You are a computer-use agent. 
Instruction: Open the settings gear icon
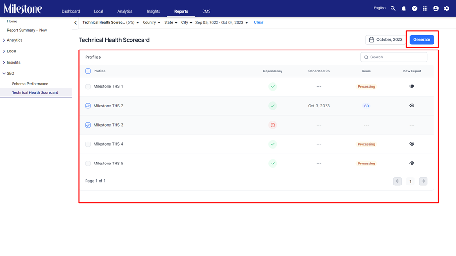click(446, 8)
